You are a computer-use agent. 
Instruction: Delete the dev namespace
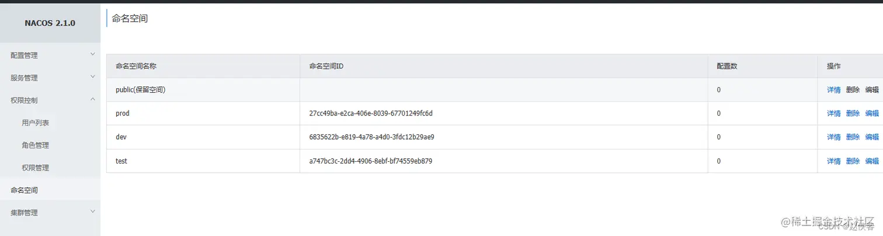pyautogui.click(x=853, y=137)
